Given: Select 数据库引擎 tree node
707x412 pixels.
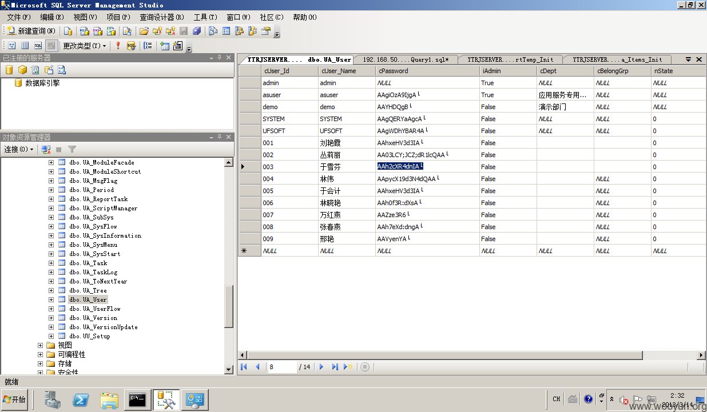Looking at the screenshot, I should coord(42,83).
